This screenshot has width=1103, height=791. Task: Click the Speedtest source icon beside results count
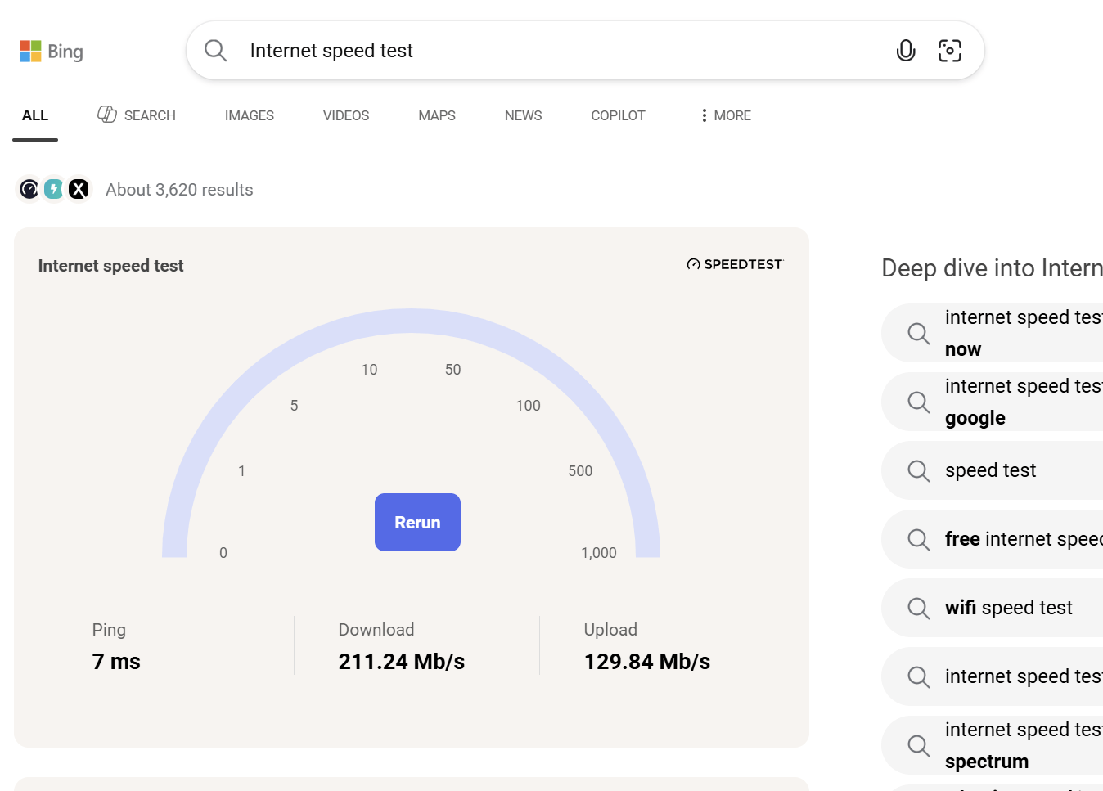29,190
